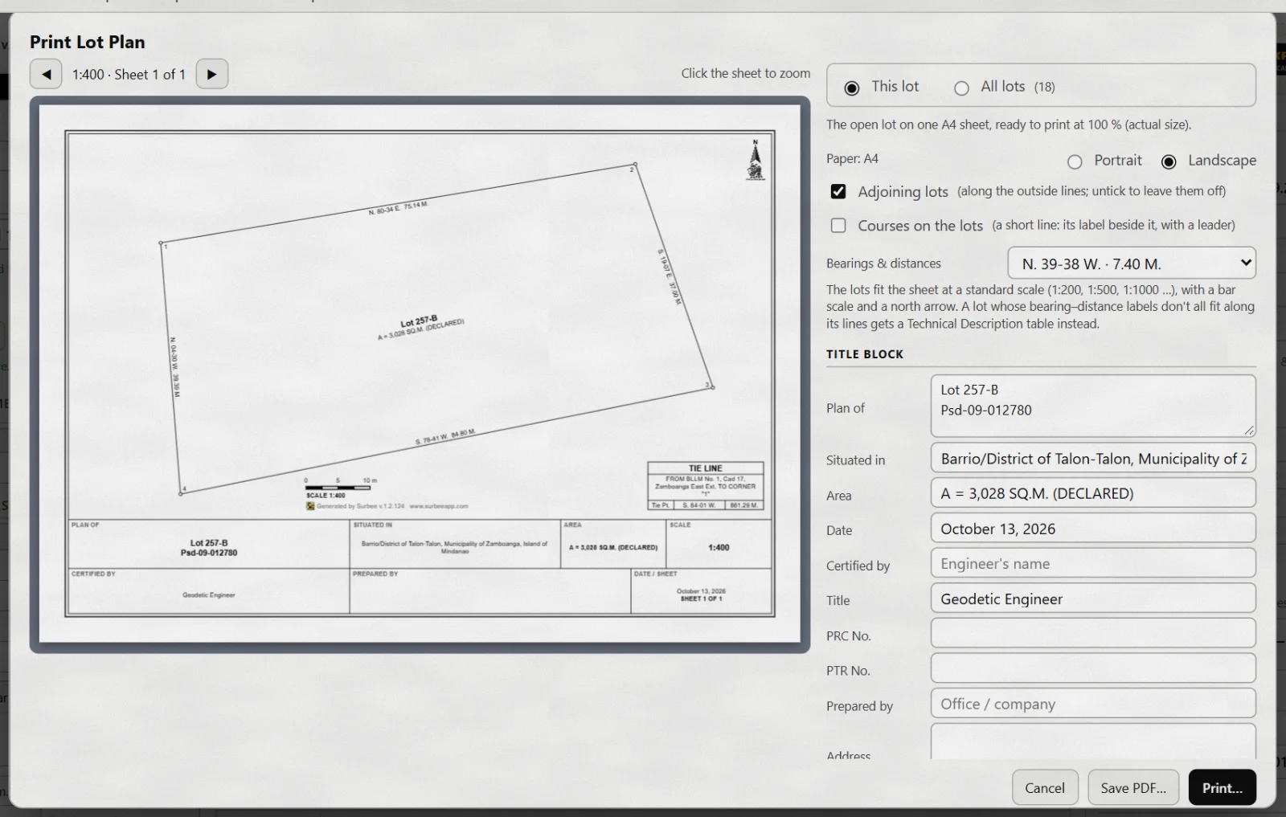Focus the Address text box
Screen dimensions: 1286x817
[1093, 741]
